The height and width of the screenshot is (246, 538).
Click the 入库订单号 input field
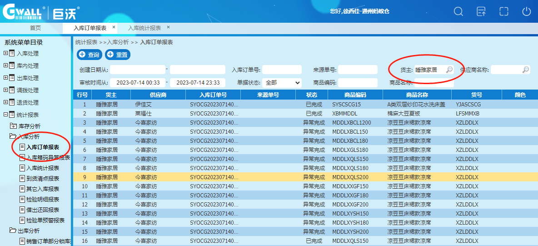coord(282,70)
